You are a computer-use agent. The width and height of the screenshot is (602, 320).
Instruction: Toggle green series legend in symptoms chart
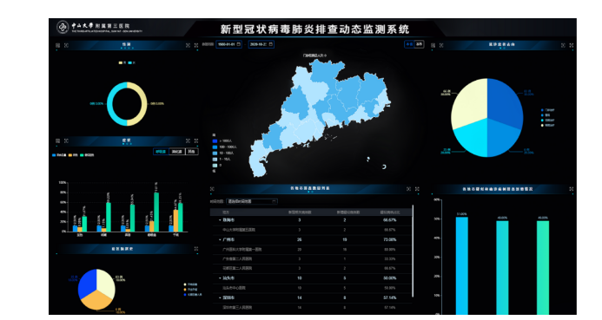pyautogui.click(x=87, y=155)
